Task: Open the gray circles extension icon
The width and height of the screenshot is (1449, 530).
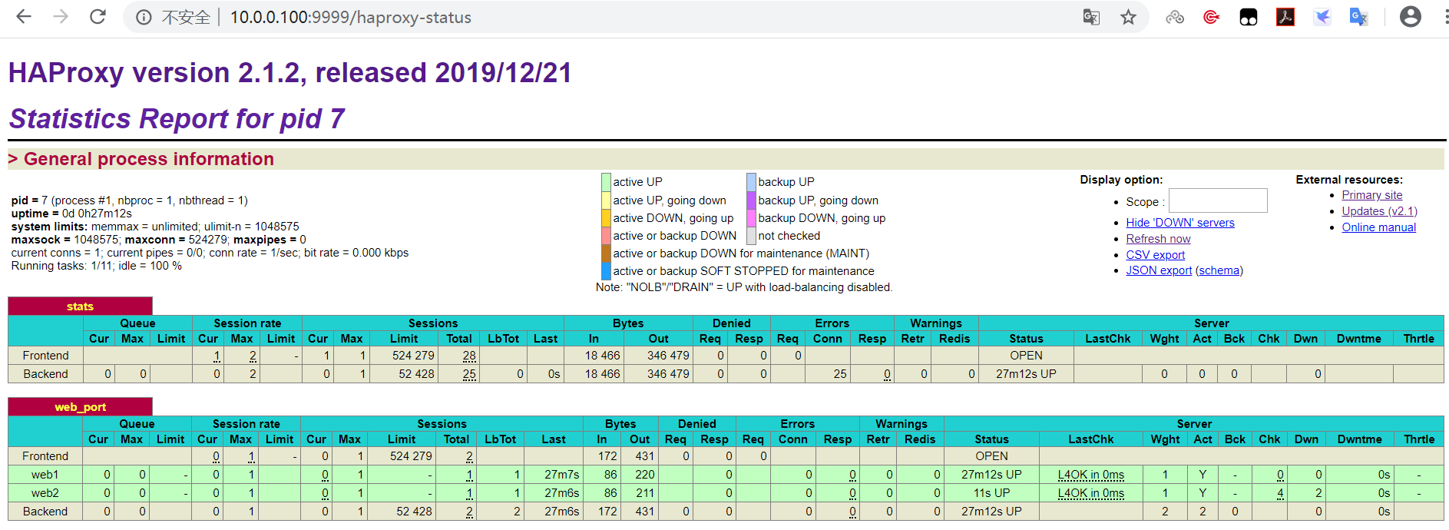Action: pos(1175,17)
